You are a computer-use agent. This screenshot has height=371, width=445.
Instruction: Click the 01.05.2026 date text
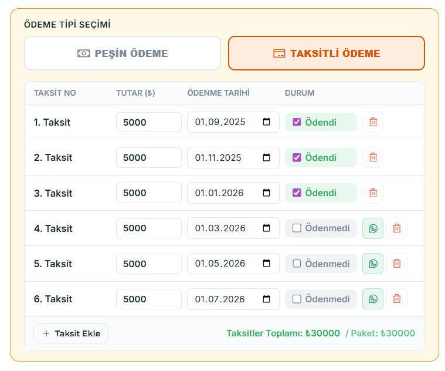[220, 264]
